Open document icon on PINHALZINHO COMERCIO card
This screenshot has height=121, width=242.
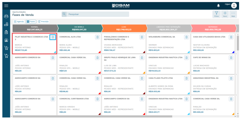click(142, 37)
